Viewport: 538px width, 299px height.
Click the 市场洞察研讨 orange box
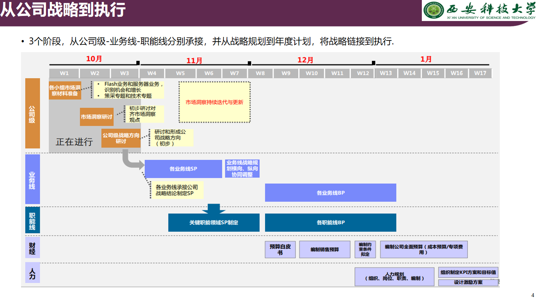(x=97, y=117)
